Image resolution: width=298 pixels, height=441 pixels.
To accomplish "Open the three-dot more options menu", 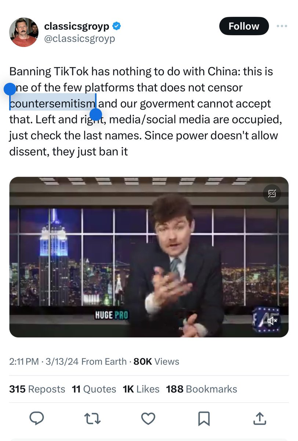I will coord(282,26).
